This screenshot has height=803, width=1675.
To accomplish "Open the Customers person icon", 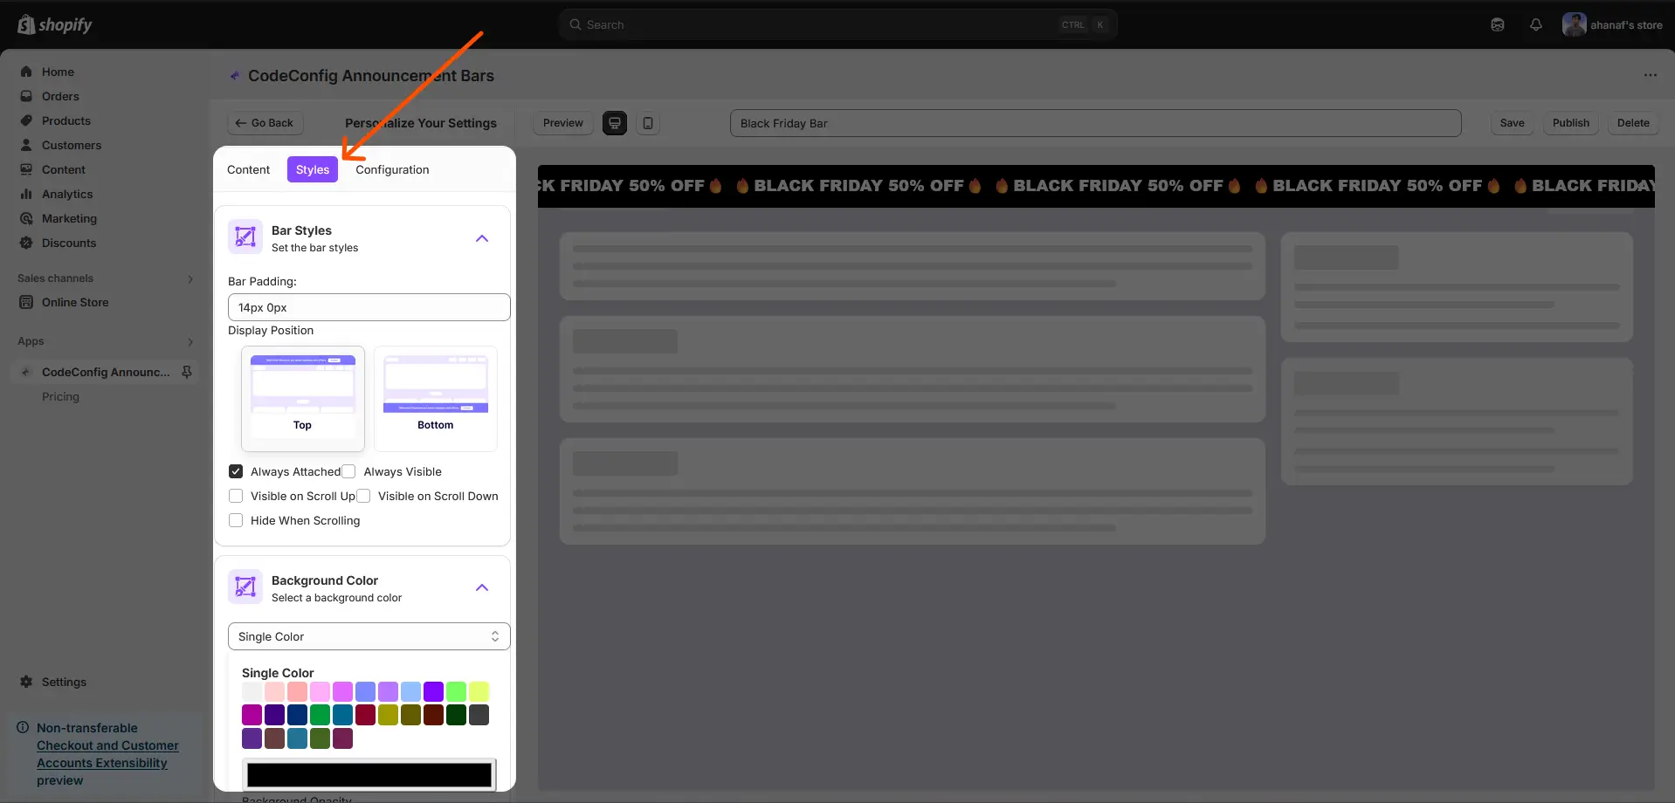I will (26, 145).
